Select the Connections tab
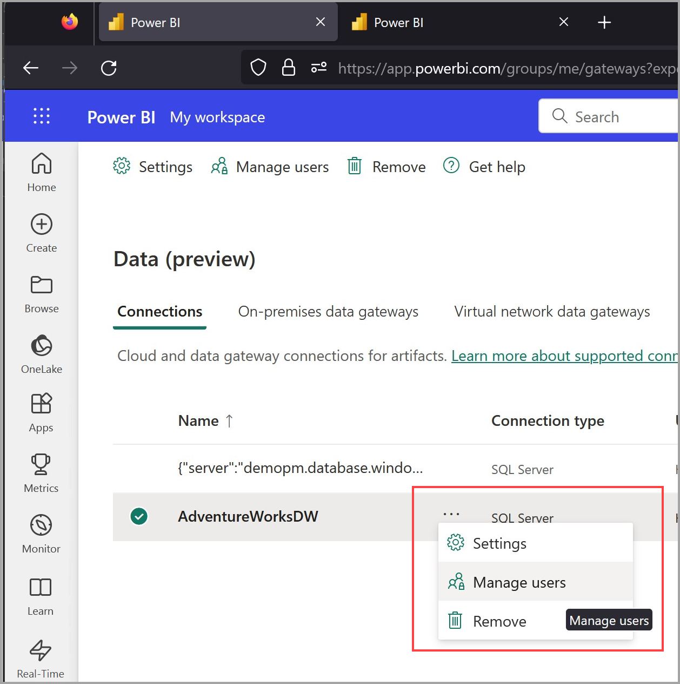680x684 pixels. (x=159, y=312)
